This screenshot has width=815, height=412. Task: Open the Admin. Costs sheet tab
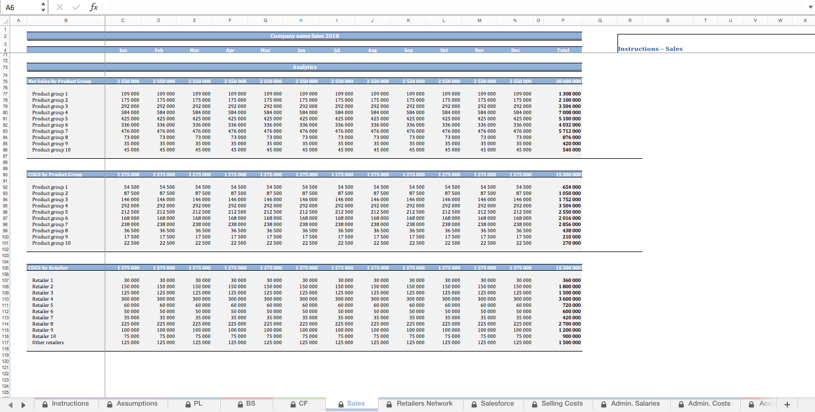coord(705,404)
